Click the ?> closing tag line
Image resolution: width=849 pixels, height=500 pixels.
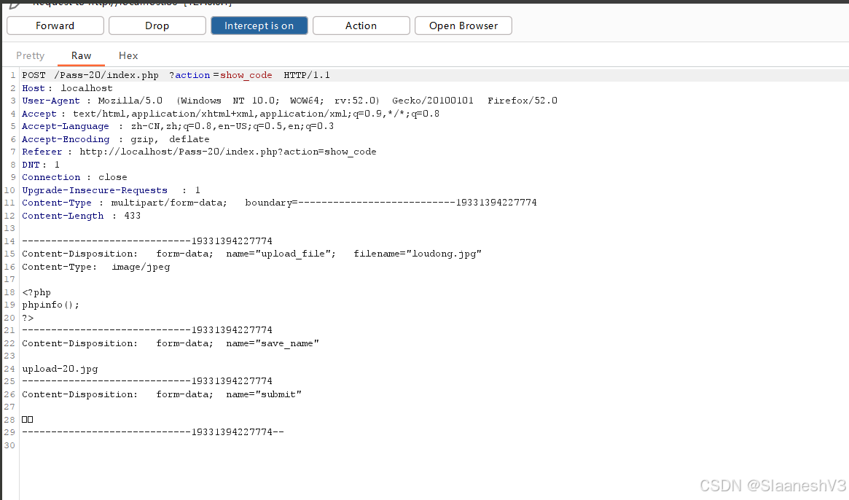click(28, 318)
